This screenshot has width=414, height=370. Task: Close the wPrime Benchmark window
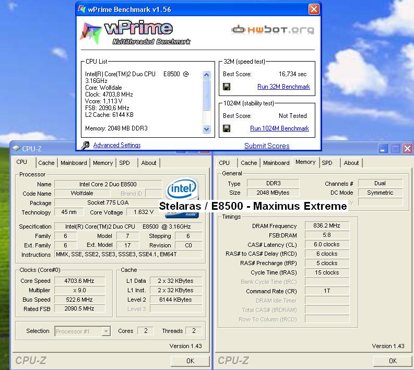click(x=314, y=9)
